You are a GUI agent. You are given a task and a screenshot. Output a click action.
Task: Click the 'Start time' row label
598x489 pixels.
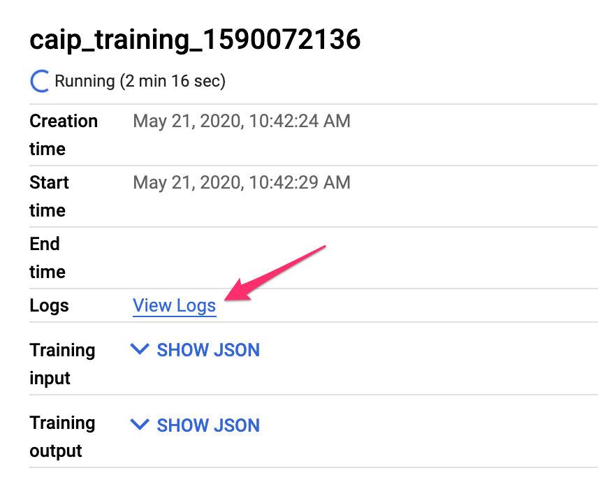[x=49, y=196]
